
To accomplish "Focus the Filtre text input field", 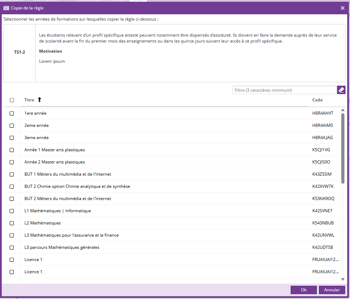I will coord(284,90).
